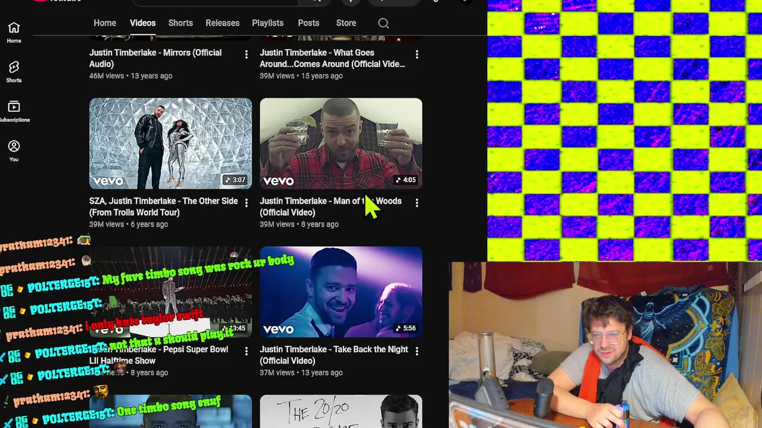Open Shorts in the YouTube sidebar
This screenshot has height=428, width=762.
pos(14,72)
